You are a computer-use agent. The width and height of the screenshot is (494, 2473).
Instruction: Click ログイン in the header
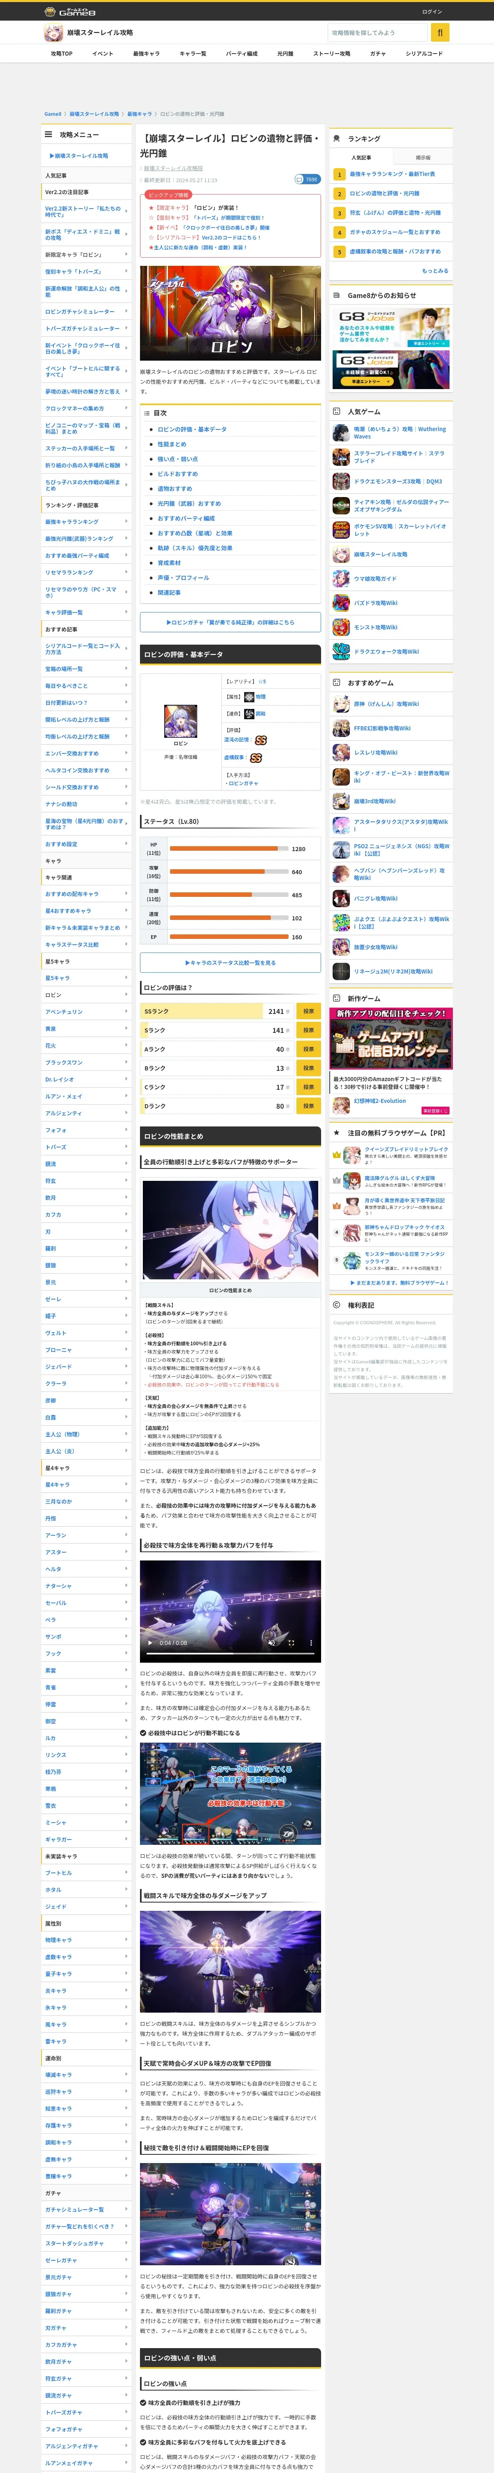432,12
